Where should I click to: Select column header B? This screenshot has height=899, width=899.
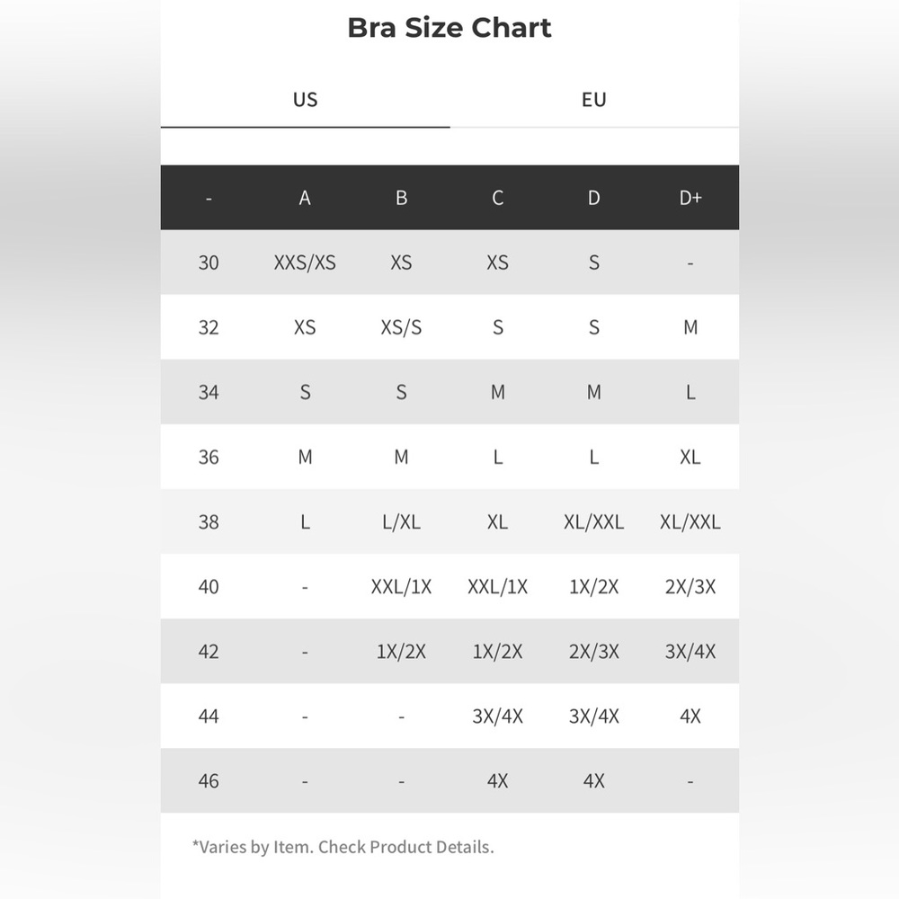[401, 198]
